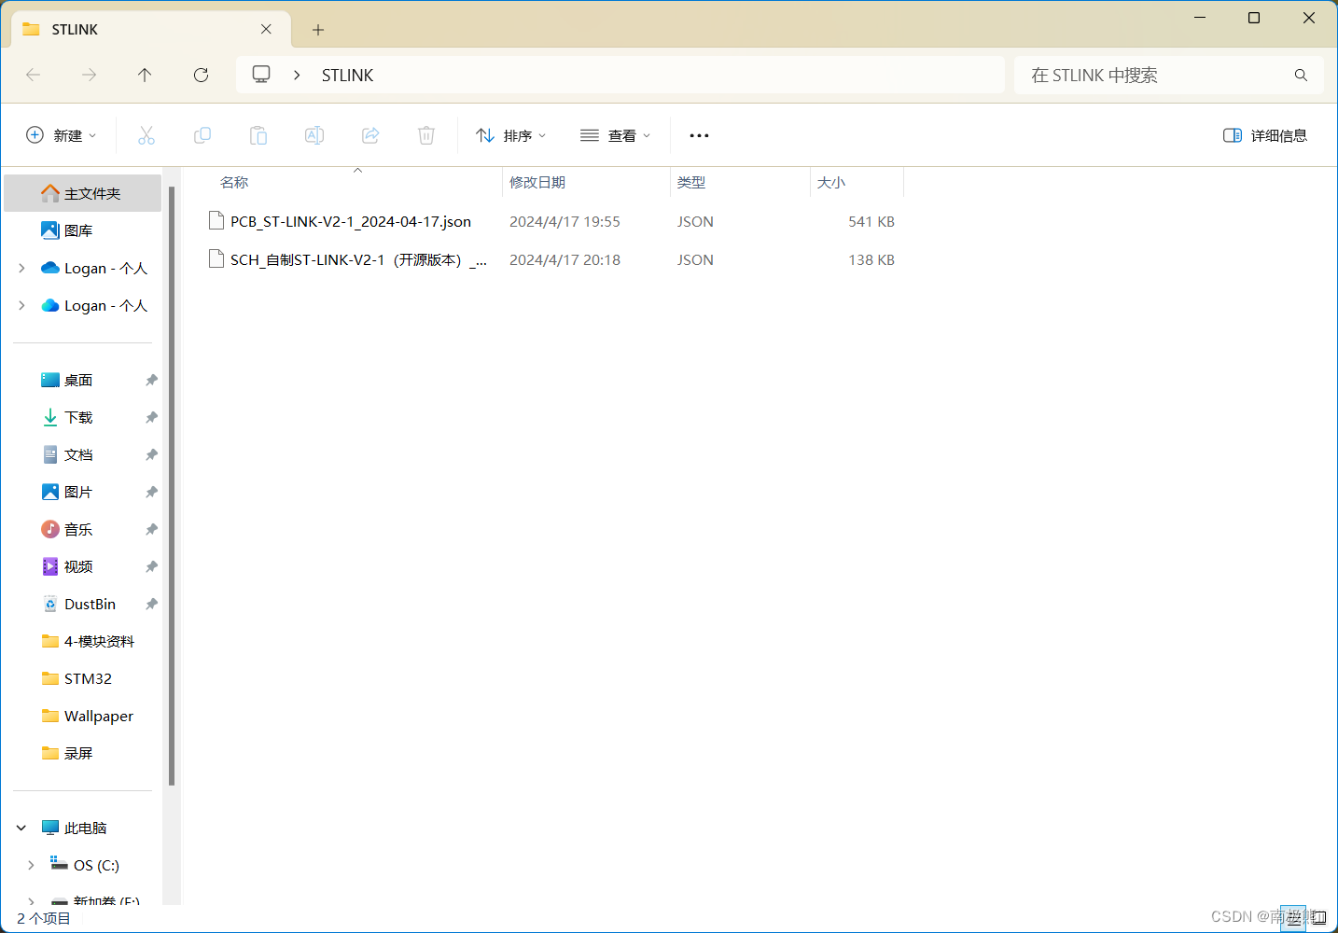Screen dimensions: 1338x933
Task: Close the STLINK tab
Action: point(266,29)
